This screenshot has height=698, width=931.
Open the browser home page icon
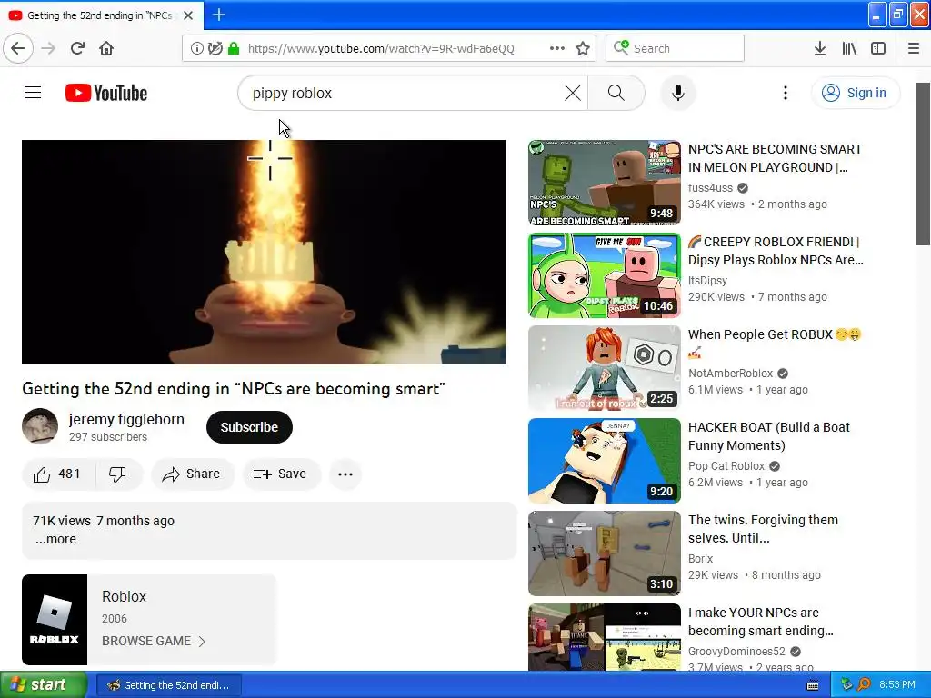click(x=106, y=48)
